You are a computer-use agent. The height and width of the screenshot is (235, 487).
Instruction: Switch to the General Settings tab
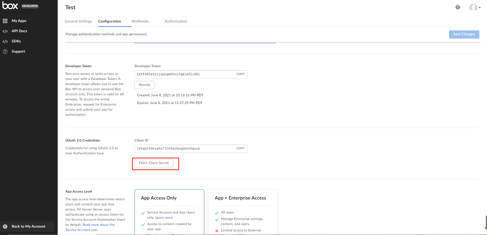(78, 21)
